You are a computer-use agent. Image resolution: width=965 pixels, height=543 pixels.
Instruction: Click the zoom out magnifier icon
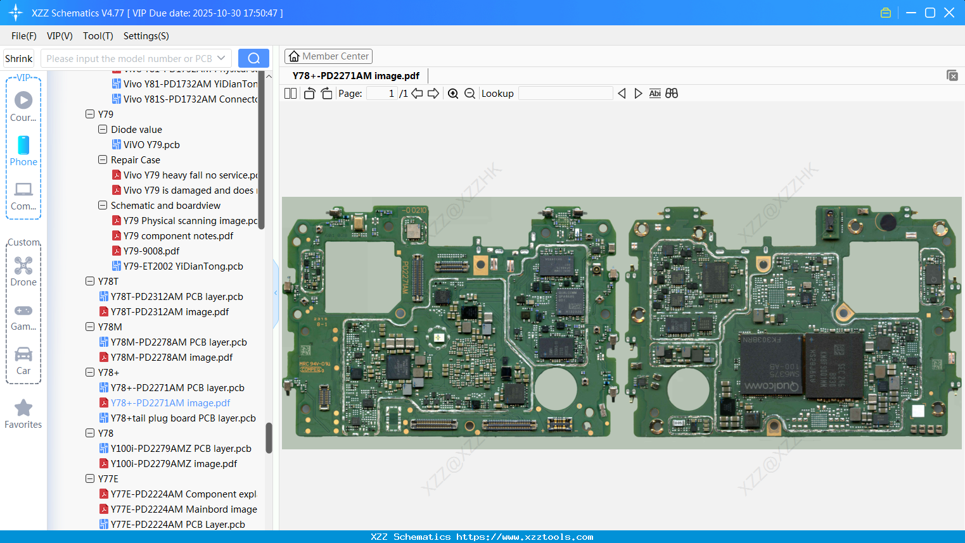point(470,94)
